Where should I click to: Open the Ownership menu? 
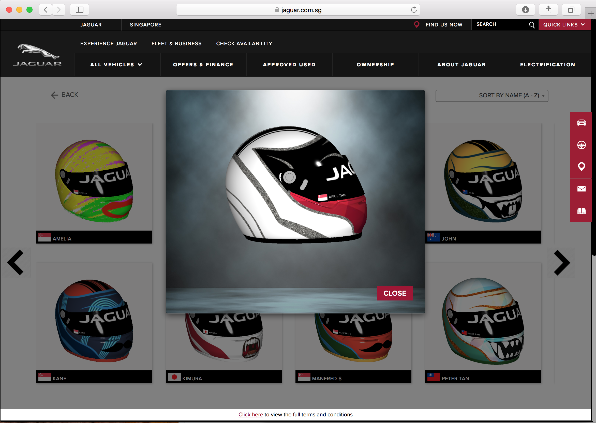375,65
